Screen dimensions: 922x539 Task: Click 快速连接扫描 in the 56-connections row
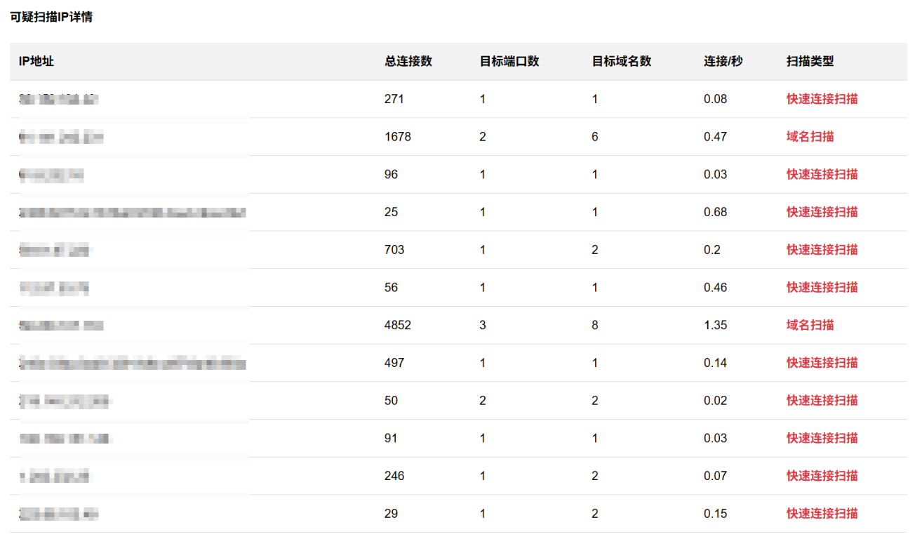(822, 287)
